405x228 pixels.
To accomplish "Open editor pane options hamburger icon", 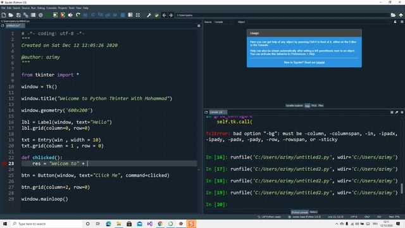I will pos(199,26).
